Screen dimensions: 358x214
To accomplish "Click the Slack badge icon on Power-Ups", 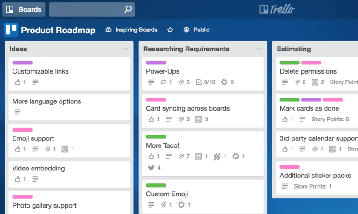I will (x=224, y=82).
